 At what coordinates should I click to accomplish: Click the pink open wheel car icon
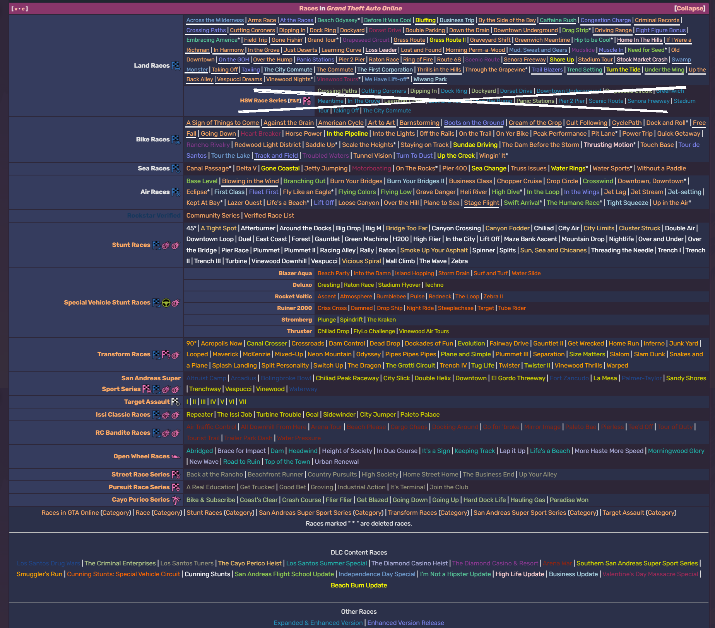coord(176,456)
